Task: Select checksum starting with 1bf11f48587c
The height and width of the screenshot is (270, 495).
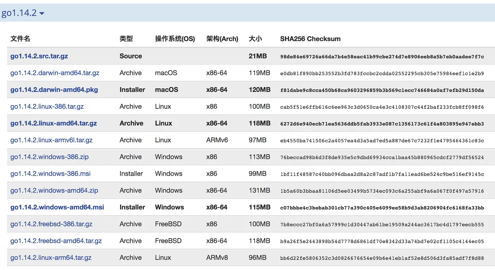Action: 382,174
